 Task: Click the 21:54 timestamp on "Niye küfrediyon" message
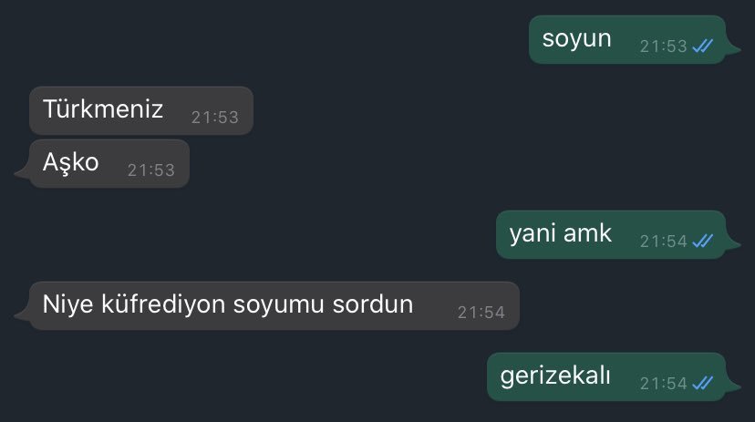pos(481,313)
